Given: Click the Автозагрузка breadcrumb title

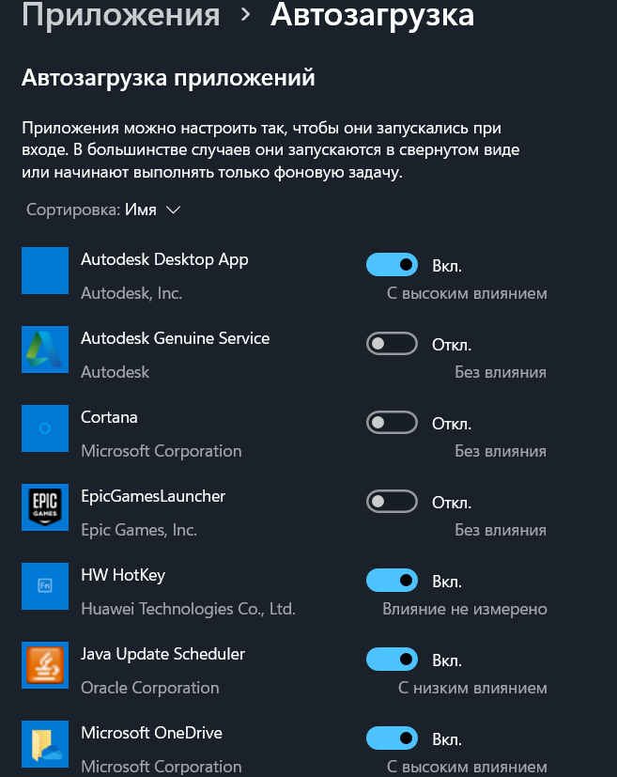Looking at the screenshot, I should (x=373, y=15).
